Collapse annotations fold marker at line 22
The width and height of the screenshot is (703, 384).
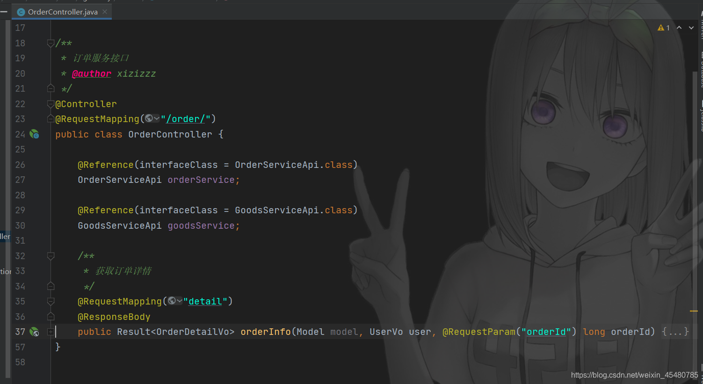pyautogui.click(x=51, y=104)
